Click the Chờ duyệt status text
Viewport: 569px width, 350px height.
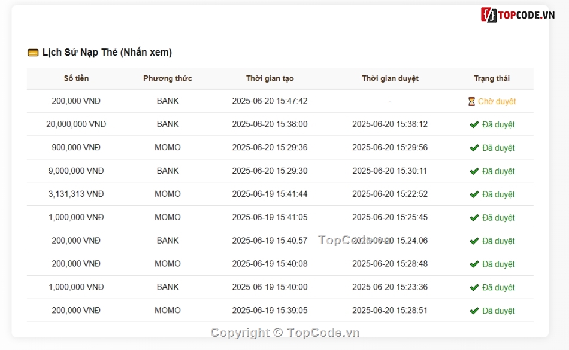coord(497,102)
